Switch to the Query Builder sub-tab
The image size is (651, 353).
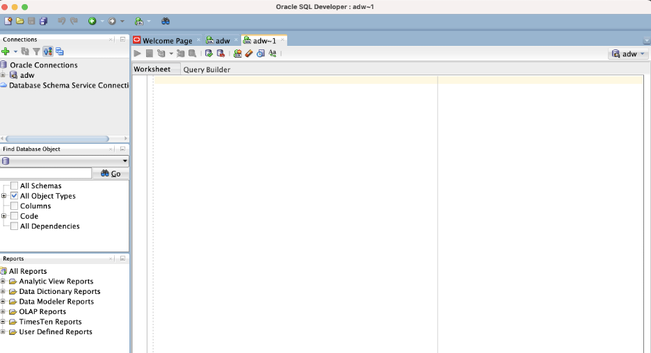[x=207, y=69]
